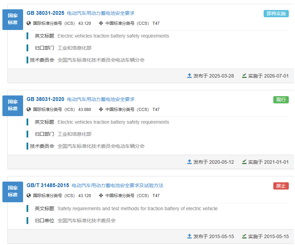Image resolution: width=295 pixels, height=245 pixels.
Task: Click the check icon before 实施于 2021-01-01
Action: [245, 162]
